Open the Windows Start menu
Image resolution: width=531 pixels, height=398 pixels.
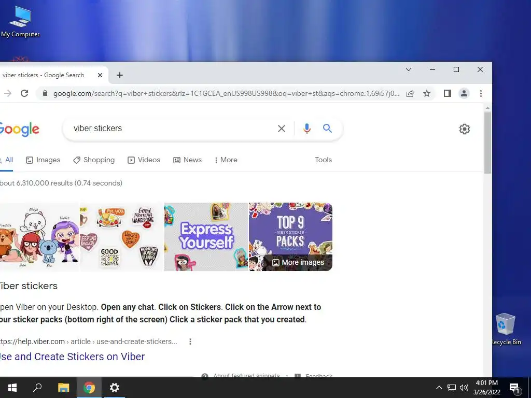[12, 388]
